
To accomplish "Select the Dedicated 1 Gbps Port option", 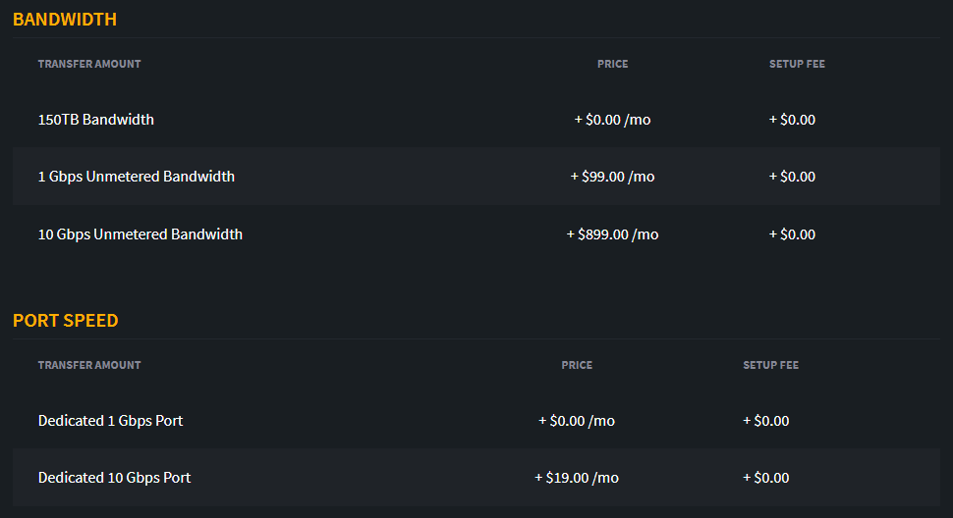I will point(476,421).
